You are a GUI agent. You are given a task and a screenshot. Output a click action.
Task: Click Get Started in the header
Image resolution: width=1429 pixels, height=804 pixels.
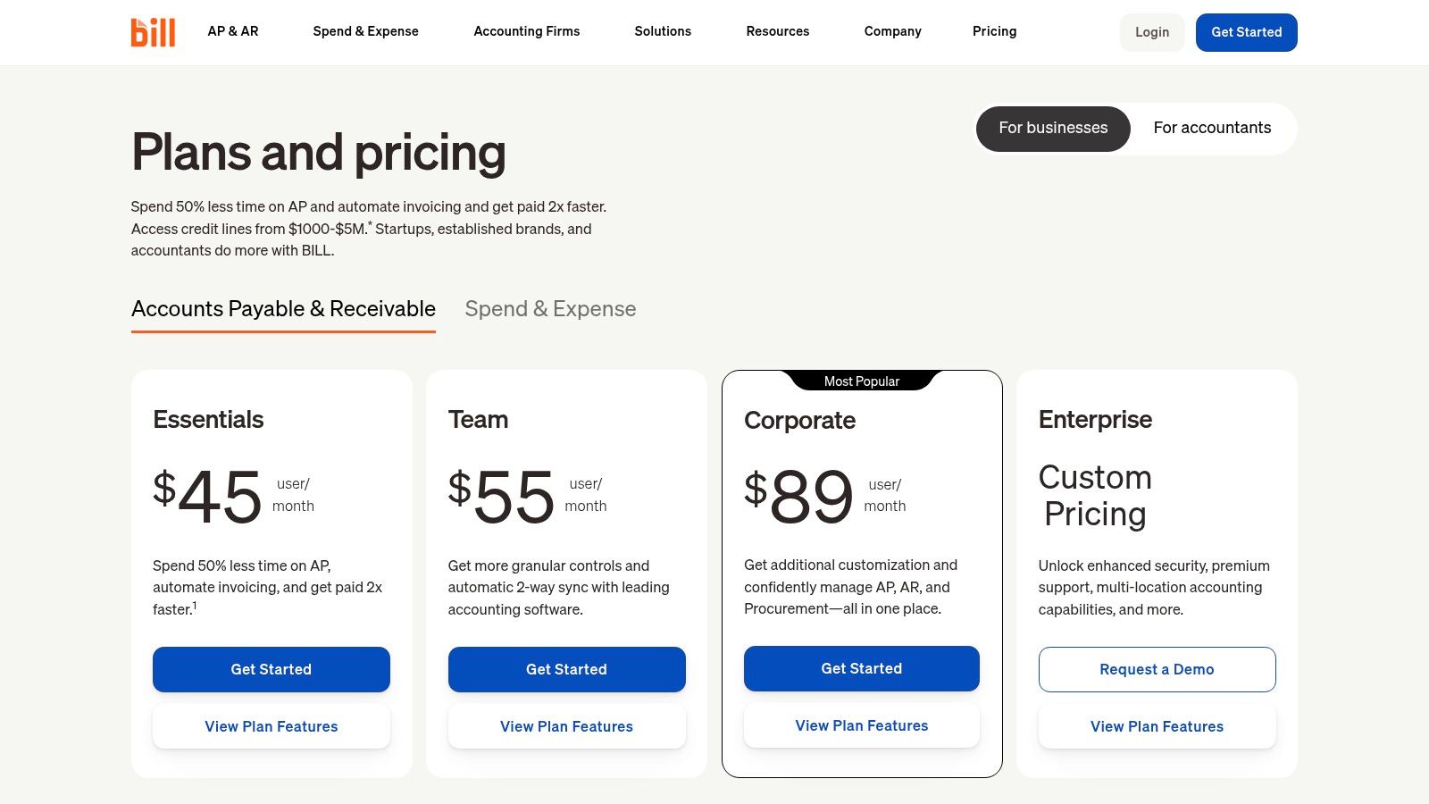[x=1246, y=32]
